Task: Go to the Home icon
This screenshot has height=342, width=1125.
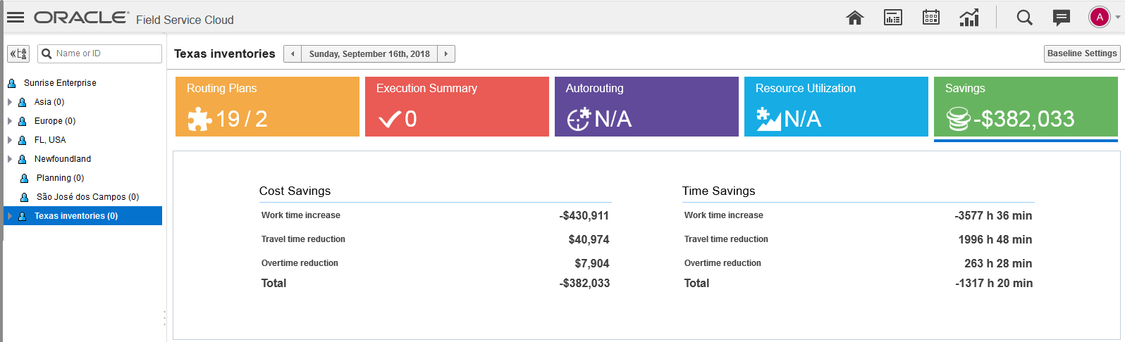Action: pyautogui.click(x=855, y=18)
